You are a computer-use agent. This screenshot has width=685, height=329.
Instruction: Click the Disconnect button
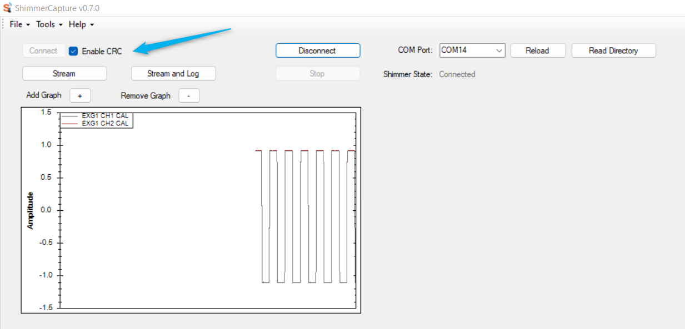point(318,50)
